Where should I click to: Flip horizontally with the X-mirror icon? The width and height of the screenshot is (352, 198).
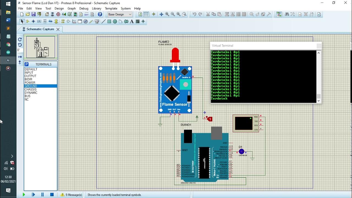coord(20,57)
